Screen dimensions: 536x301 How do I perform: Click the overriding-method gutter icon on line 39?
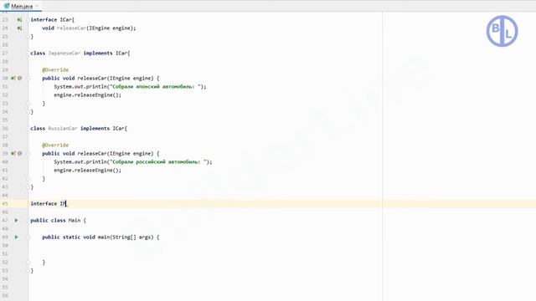(x=13, y=154)
